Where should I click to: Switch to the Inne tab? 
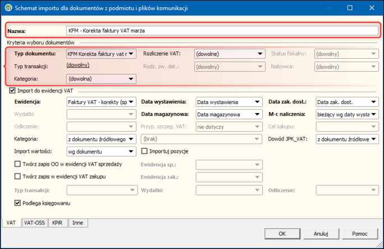click(x=77, y=223)
